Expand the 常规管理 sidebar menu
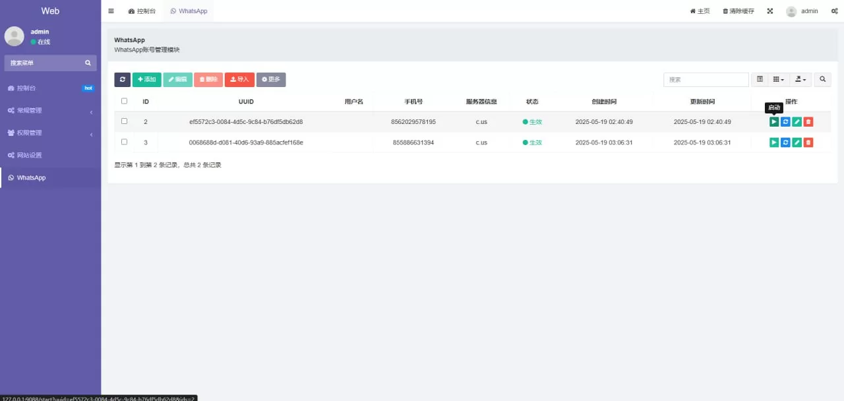 50,111
